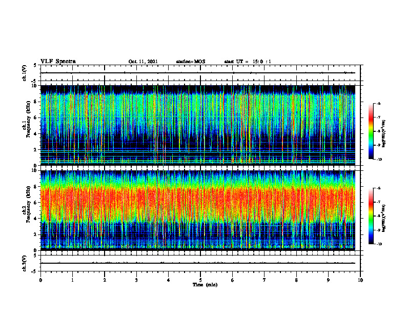
Task: Click the ch.1 voltage waveform trace
Action: [x=198, y=73]
